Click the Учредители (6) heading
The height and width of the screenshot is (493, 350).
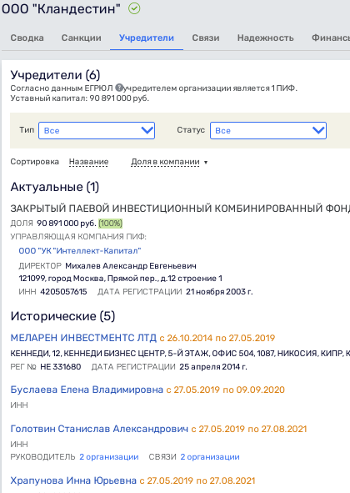click(55, 75)
